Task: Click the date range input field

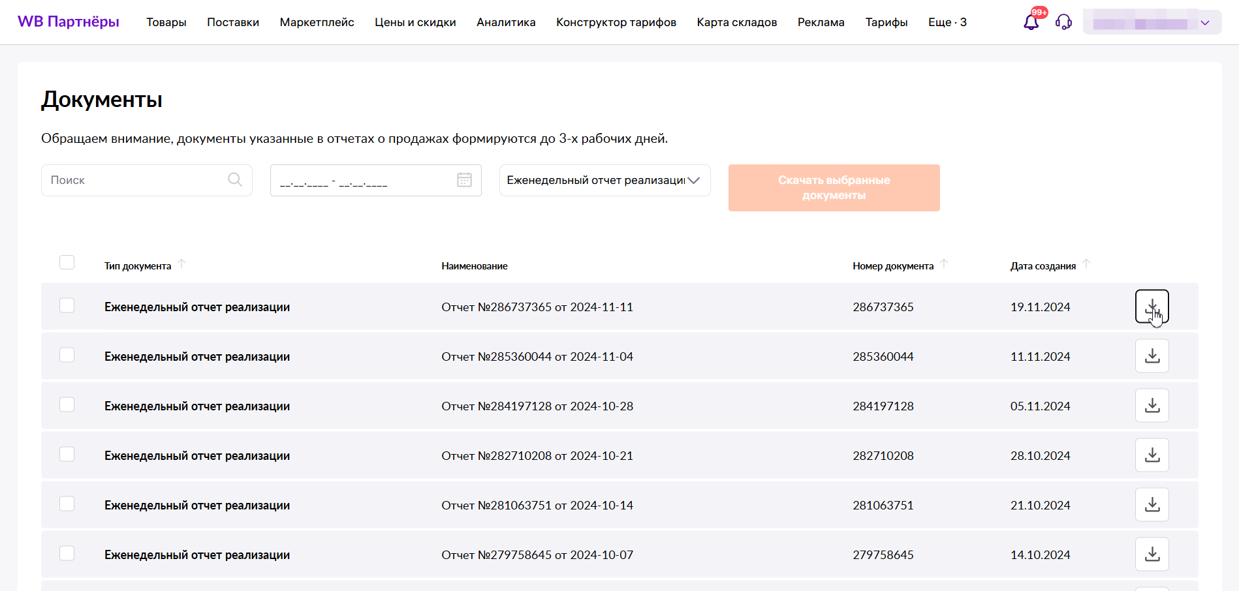Action: 376,180
